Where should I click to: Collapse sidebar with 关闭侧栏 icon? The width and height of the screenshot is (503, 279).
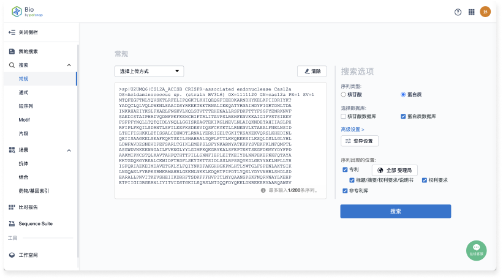(x=12, y=32)
